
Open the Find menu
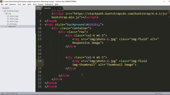click(x=19, y=4)
